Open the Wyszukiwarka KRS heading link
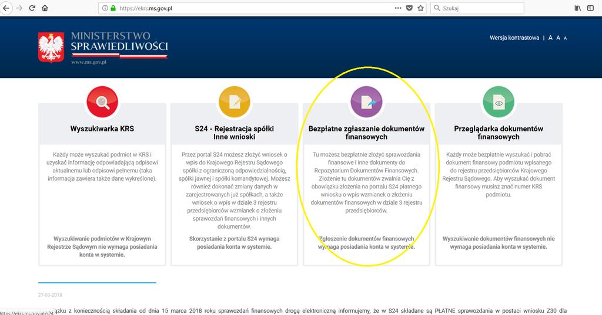 [x=102, y=129]
